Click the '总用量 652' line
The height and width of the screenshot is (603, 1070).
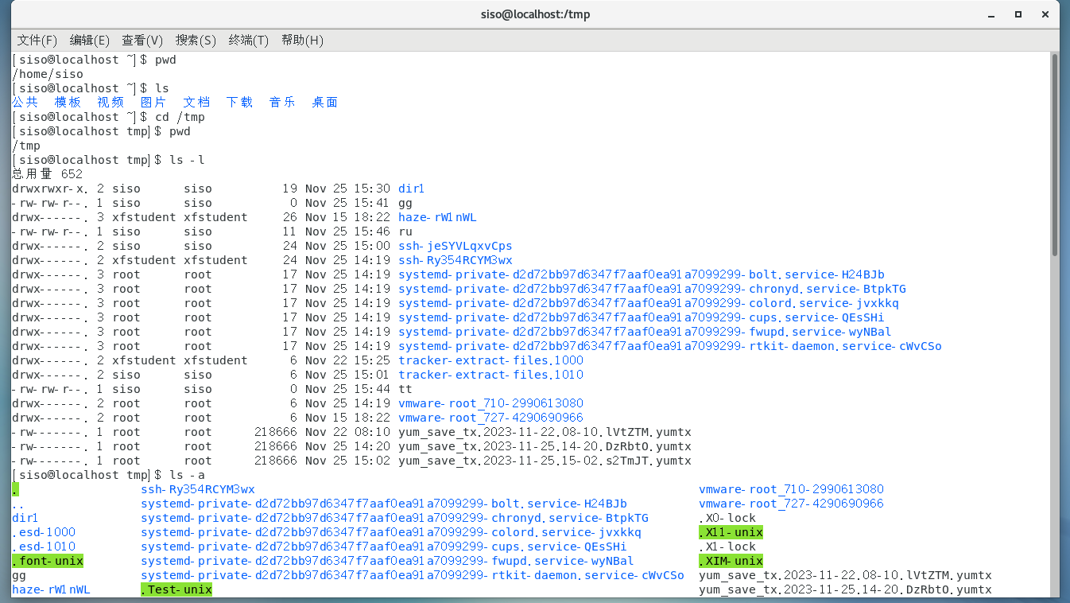tap(48, 174)
